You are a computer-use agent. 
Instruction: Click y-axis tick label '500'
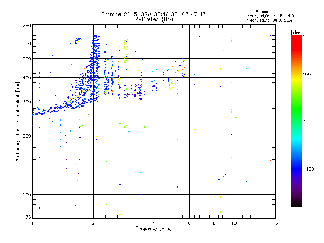click(x=27, y=59)
